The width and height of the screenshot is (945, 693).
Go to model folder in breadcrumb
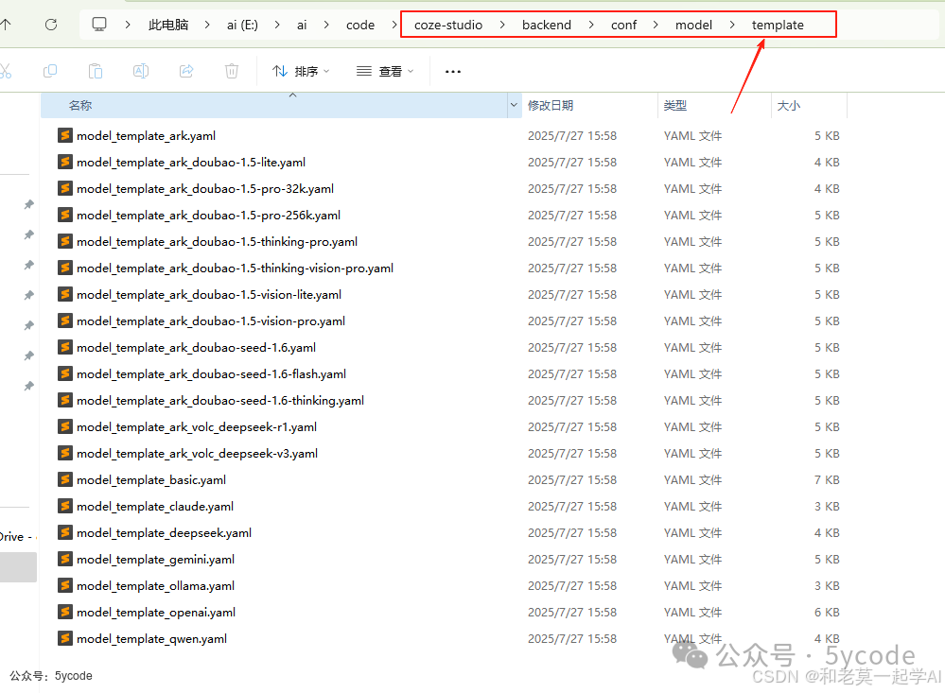pyautogui.click(x=693, y=25)
